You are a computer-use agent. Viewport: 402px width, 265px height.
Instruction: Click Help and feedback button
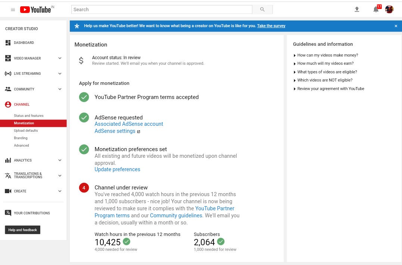point(22,230)
